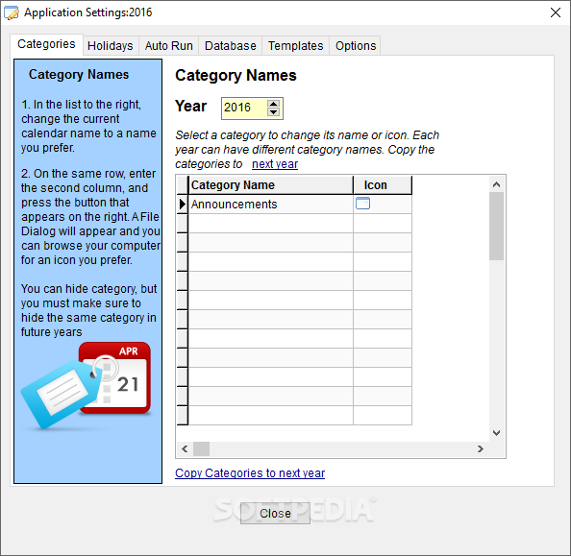Screen dimensions: 571x556
Task: Click the horizontal scrollbar left arrow
Action: coord(185,448)
